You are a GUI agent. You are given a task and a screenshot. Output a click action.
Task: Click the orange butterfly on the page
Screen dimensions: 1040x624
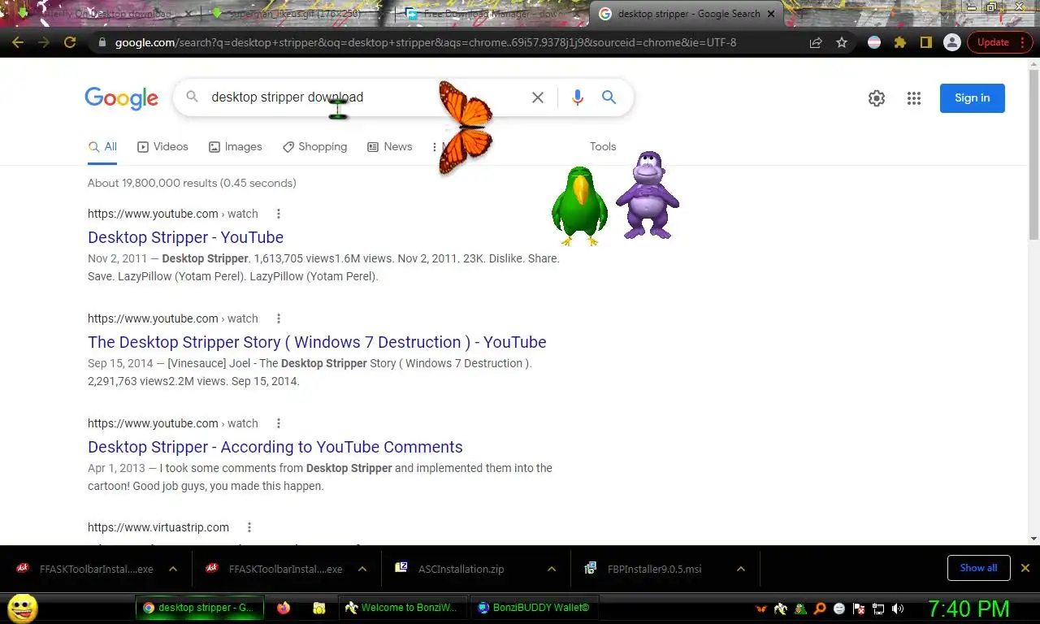[466, 128]
